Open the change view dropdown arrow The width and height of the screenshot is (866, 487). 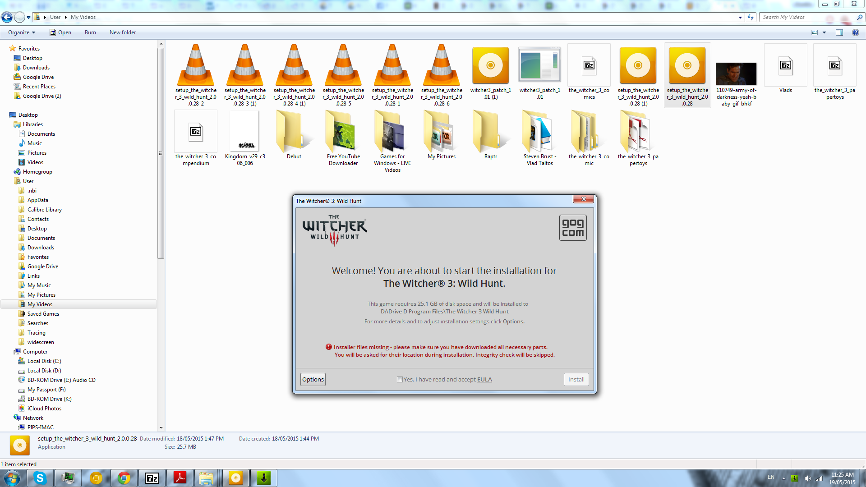coord(824,32)
